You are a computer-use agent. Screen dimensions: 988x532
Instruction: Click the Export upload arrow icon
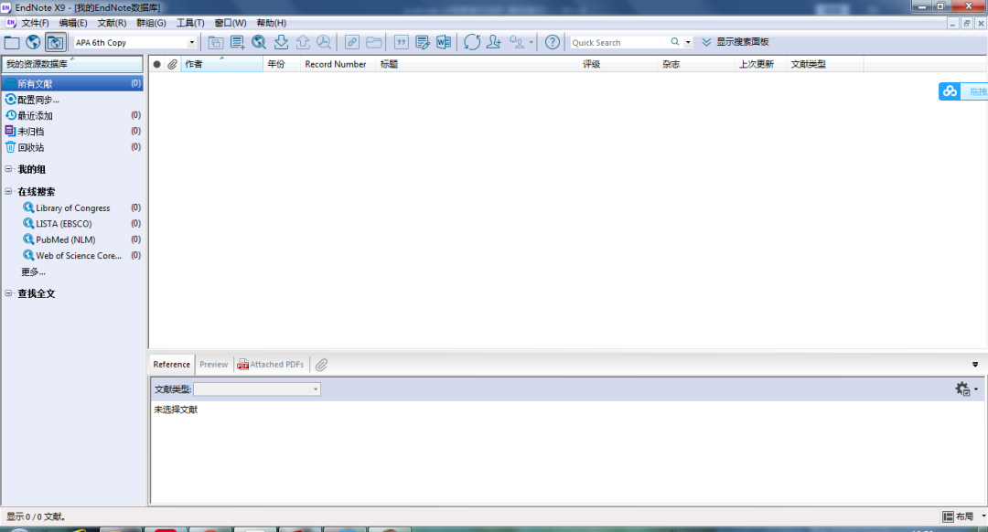tap(303, 42)
